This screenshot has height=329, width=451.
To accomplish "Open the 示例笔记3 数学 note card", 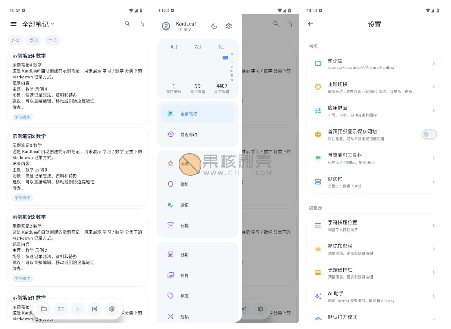I will [78, 167].
